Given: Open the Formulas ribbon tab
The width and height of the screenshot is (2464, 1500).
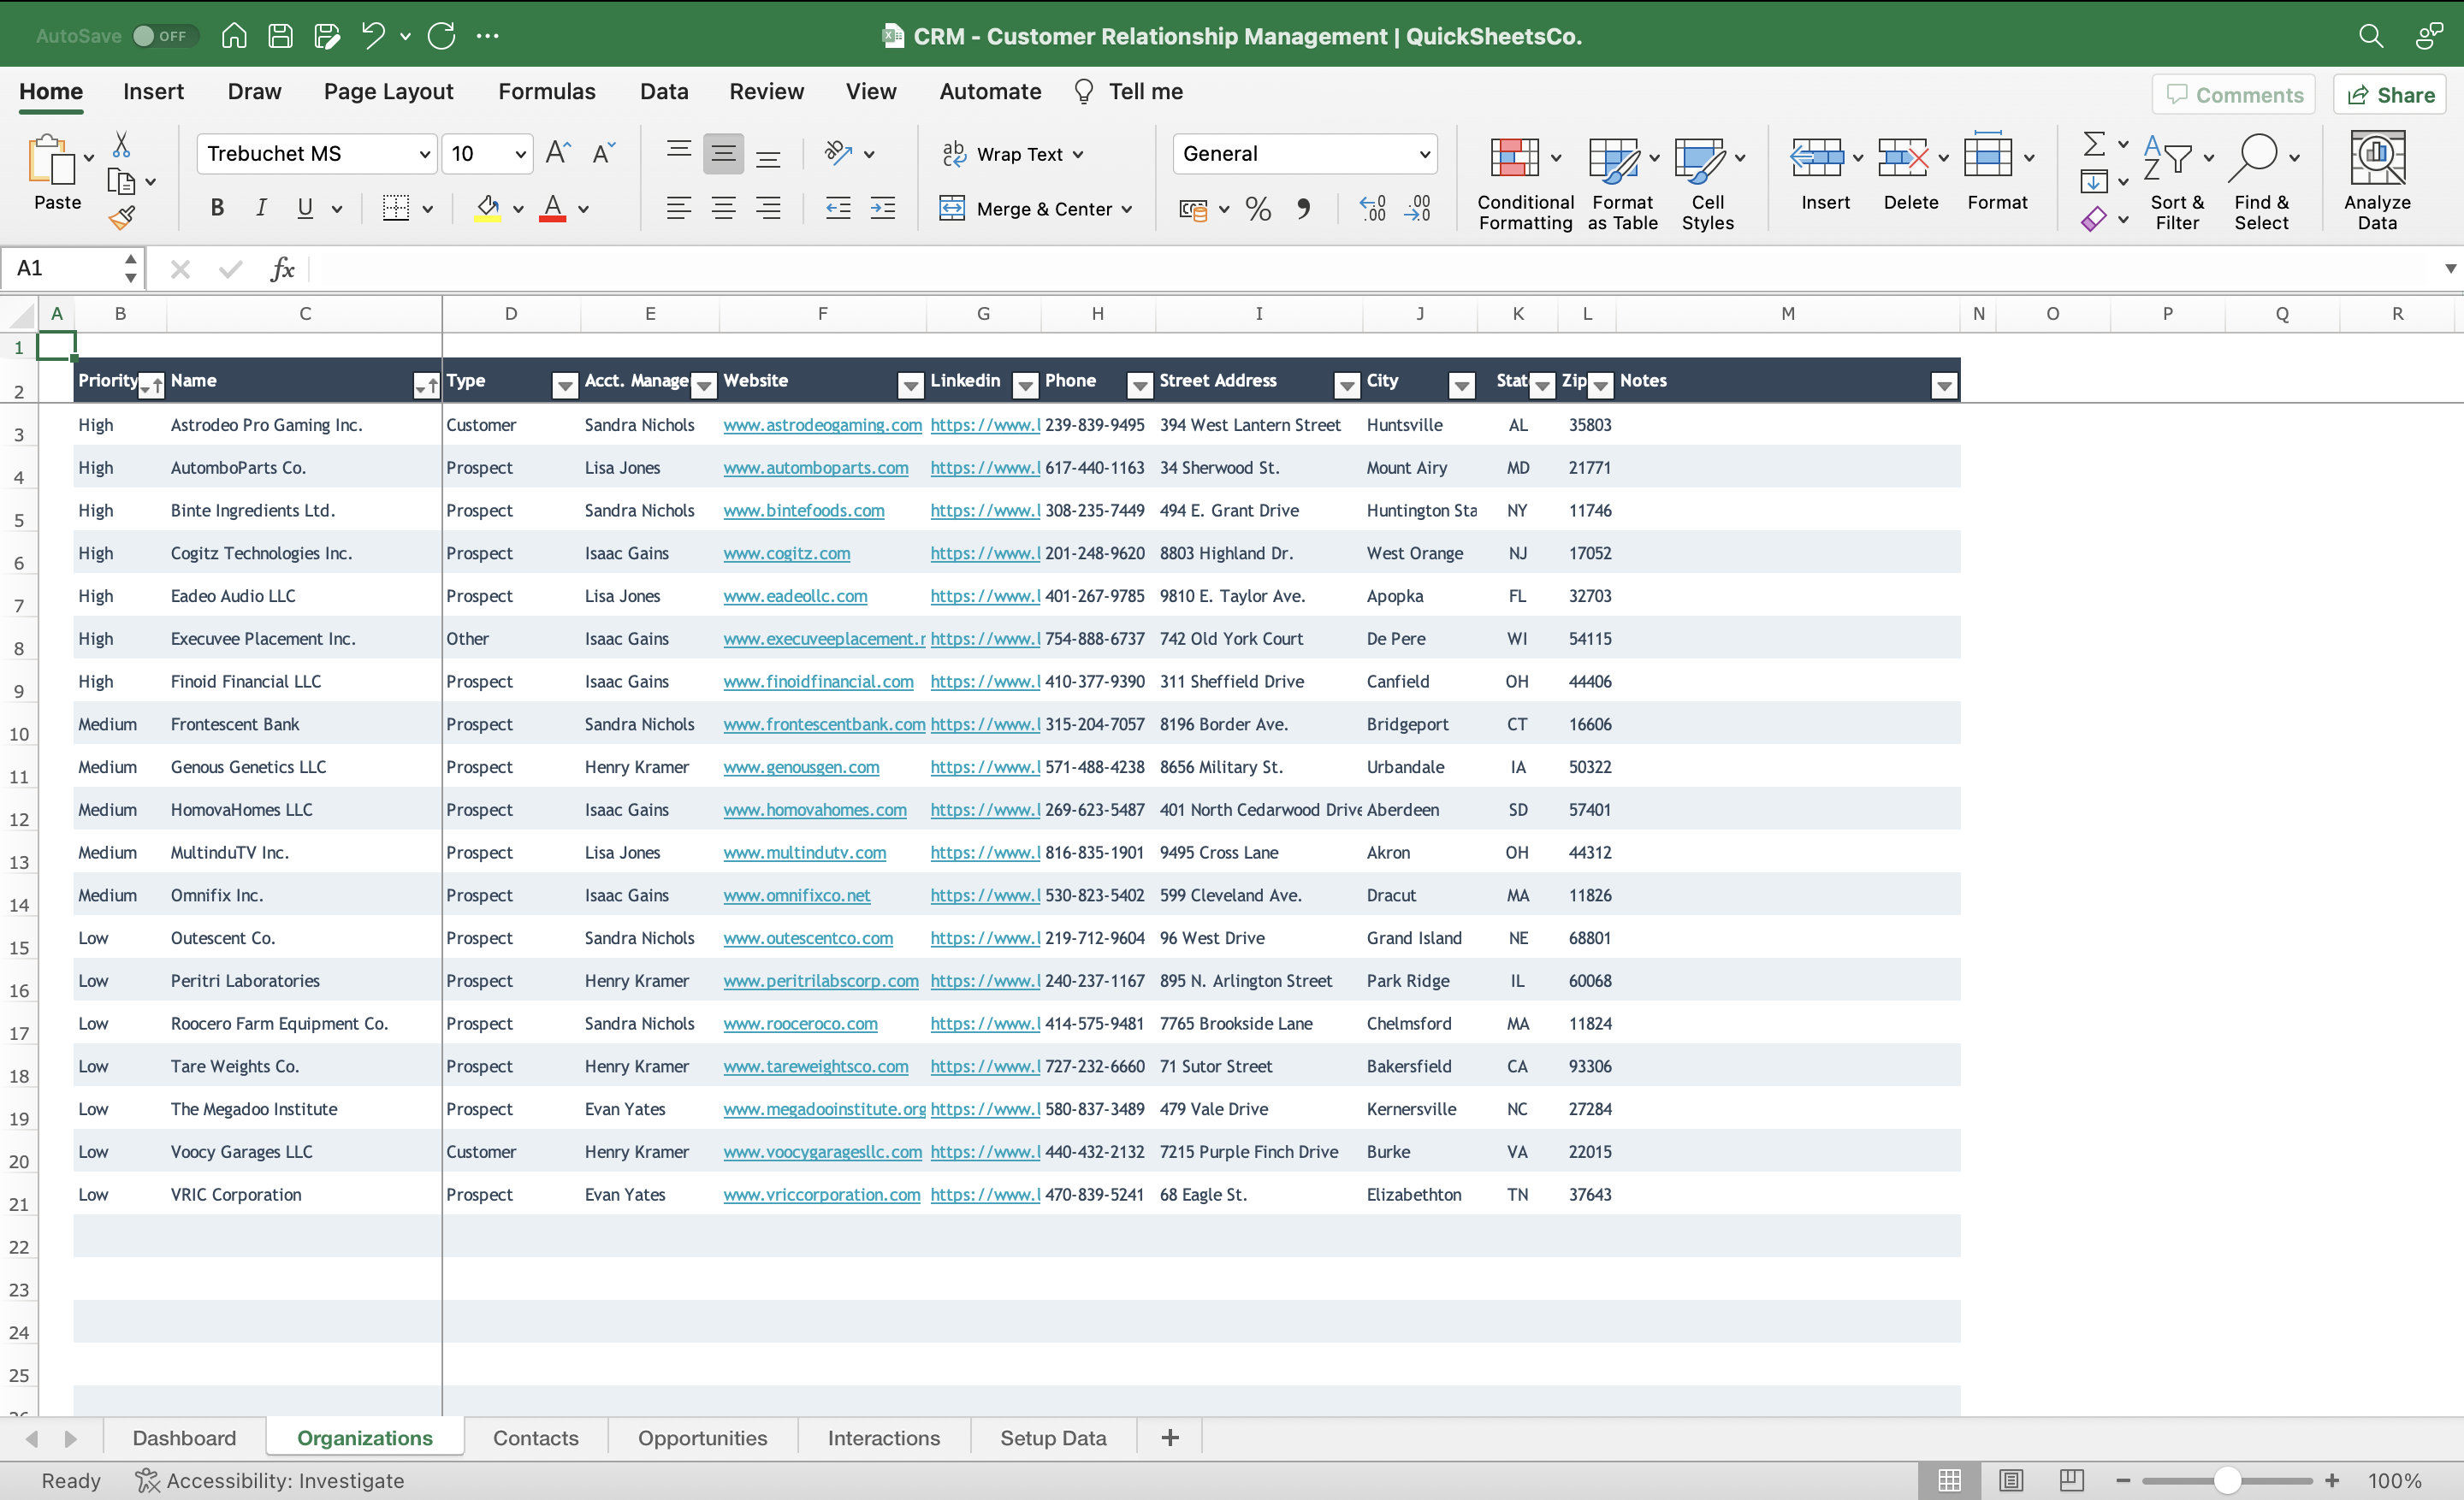Looking at the screenshot, I should pyautogui.click(x=546, y=91).
